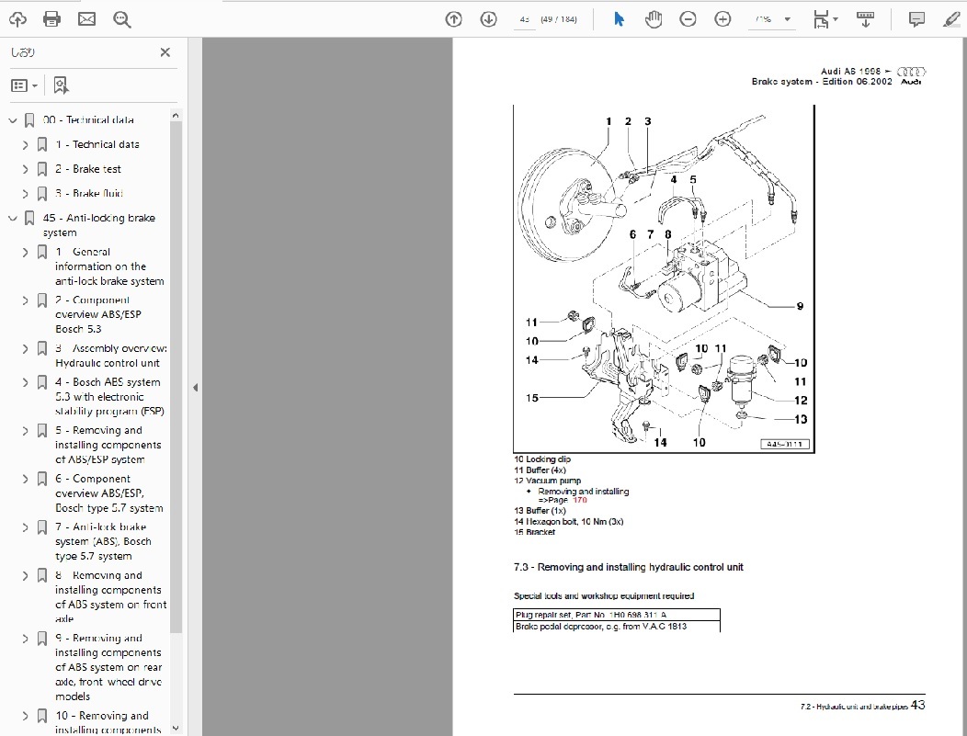This screenshot has width=967, height=736.
Task: Click the '12 Vacuum pump' list entry
Action: pyautogui.click(x=548, y=481)
